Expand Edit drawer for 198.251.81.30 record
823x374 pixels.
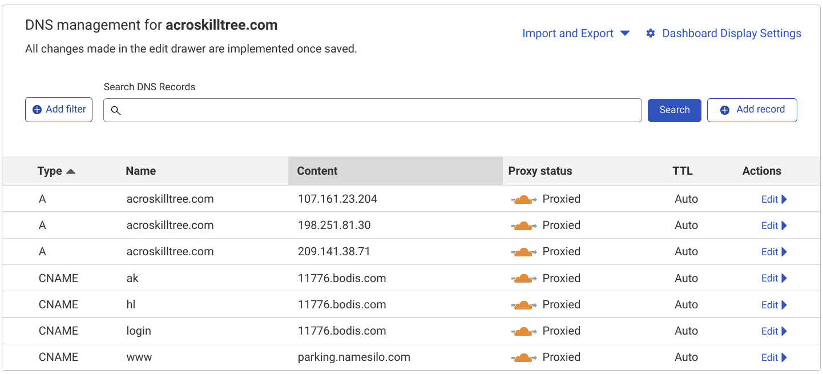click(x=774, y=226)
